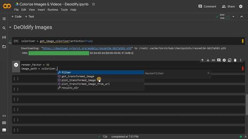Viewport: 248px width, 139px height.
Task: Open the variables inspector panel
Action: 4,37
